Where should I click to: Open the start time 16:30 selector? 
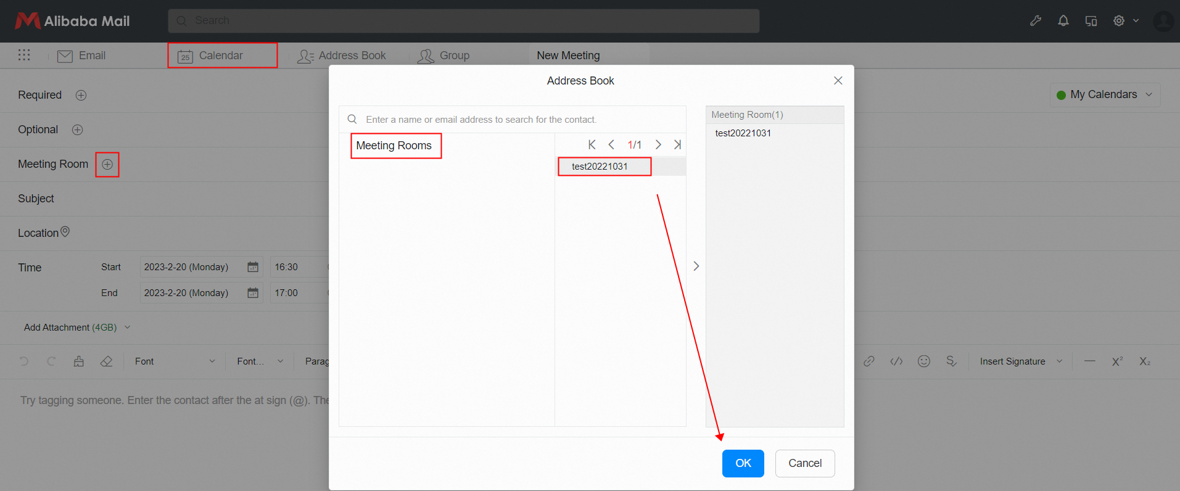[x=299, y=267]
